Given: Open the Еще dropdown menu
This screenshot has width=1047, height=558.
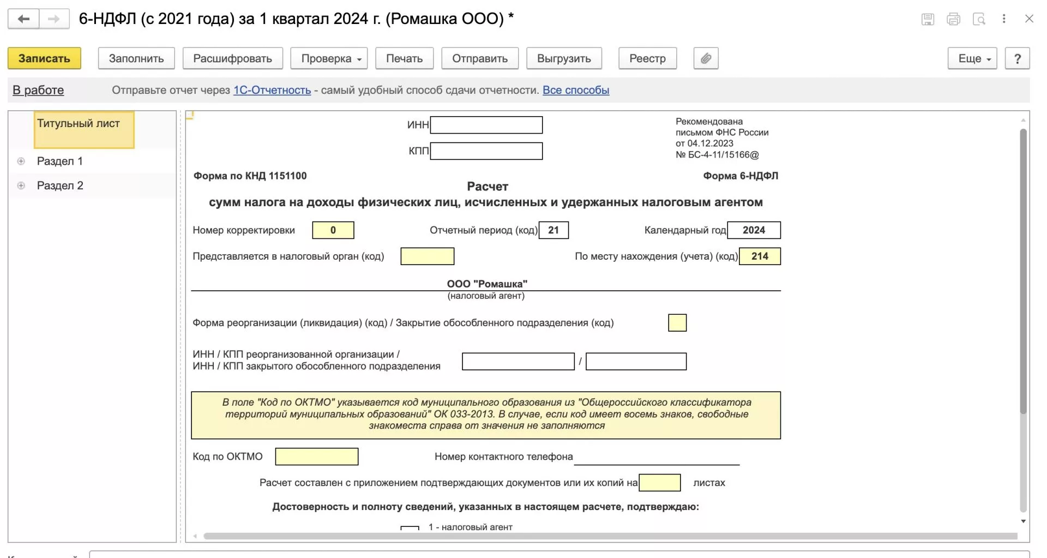Looking at the screenshot, I should click(972, 58).
